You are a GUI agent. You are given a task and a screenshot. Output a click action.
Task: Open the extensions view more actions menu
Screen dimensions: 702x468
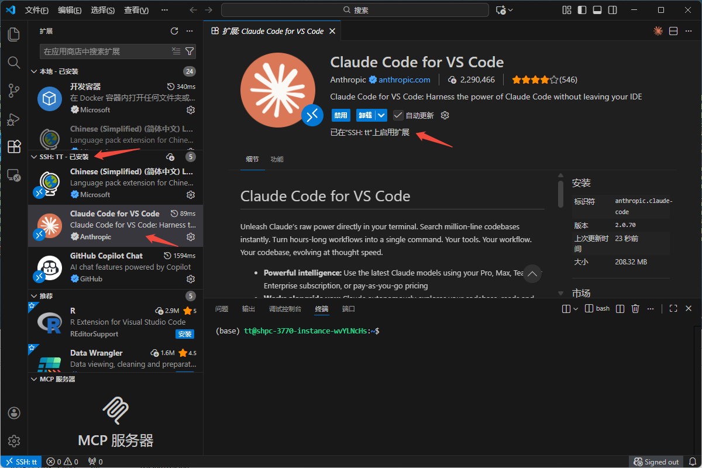point(190,31)
